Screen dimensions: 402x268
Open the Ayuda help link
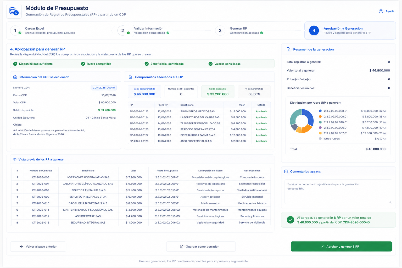tap(387, 11)
